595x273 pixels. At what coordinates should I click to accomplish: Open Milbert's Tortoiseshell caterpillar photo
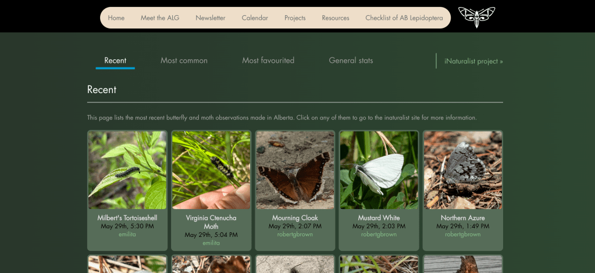(127, 170)
